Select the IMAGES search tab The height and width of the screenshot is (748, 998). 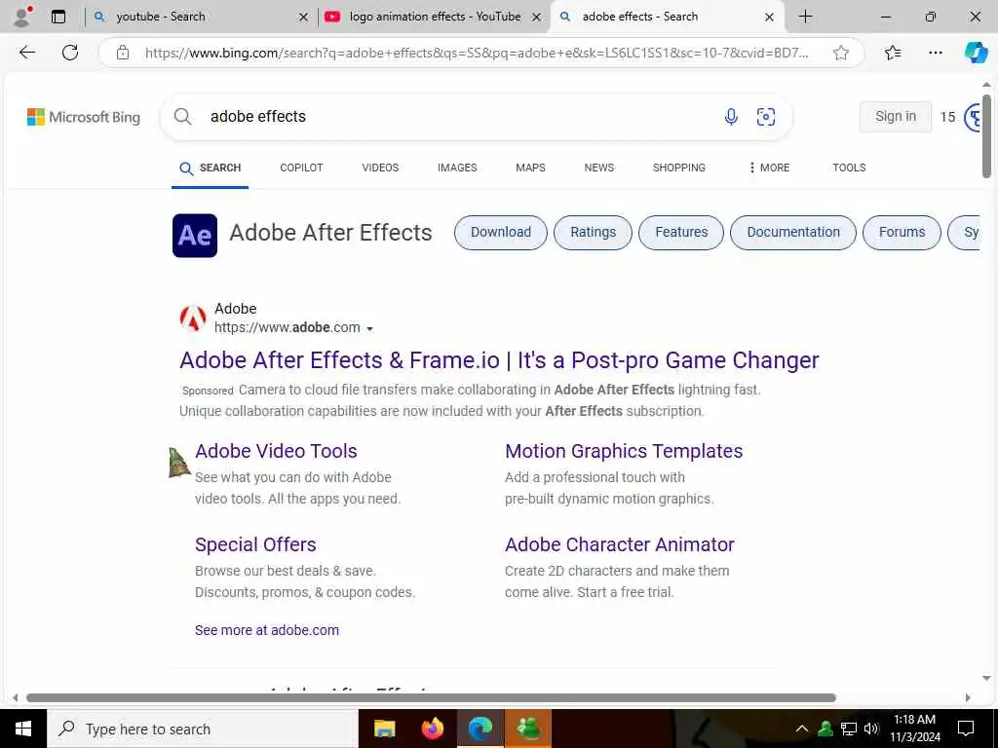click(457, 168)
